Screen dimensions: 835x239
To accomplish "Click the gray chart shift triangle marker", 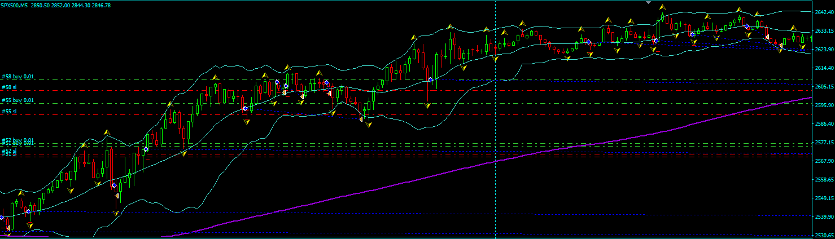I will [x=649, y=2].
